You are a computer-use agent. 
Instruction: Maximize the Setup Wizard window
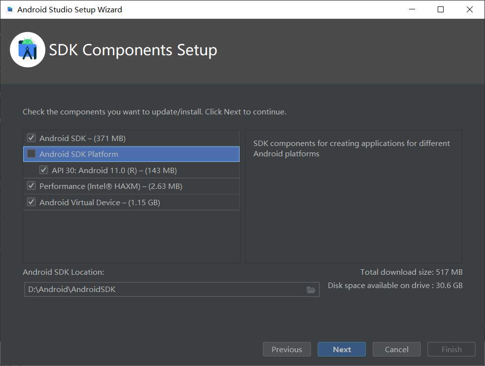point(441,9)
